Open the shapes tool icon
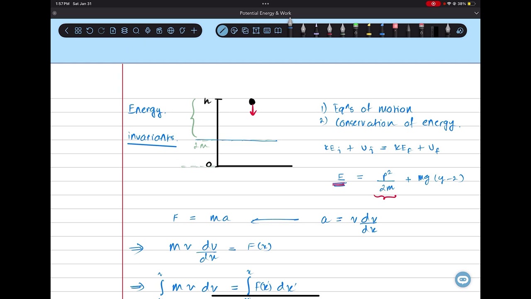Screen dimensions: 531x299 460,31
